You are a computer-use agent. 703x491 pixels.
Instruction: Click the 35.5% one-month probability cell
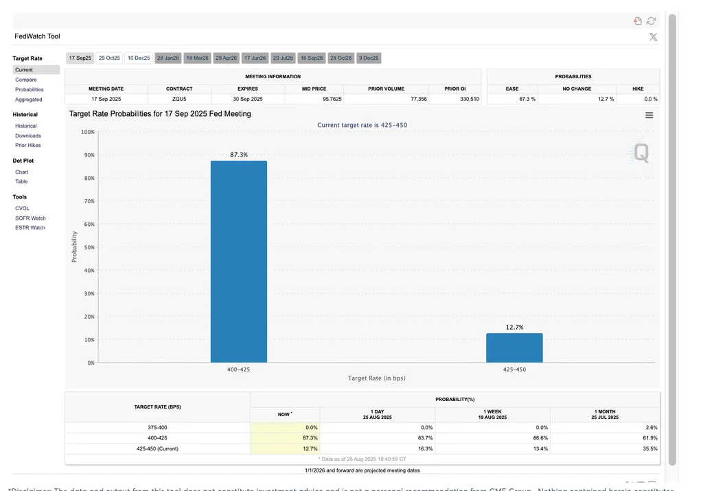[605, 449]
